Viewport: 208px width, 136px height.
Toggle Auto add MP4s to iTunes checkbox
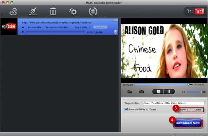pos(126,109)
